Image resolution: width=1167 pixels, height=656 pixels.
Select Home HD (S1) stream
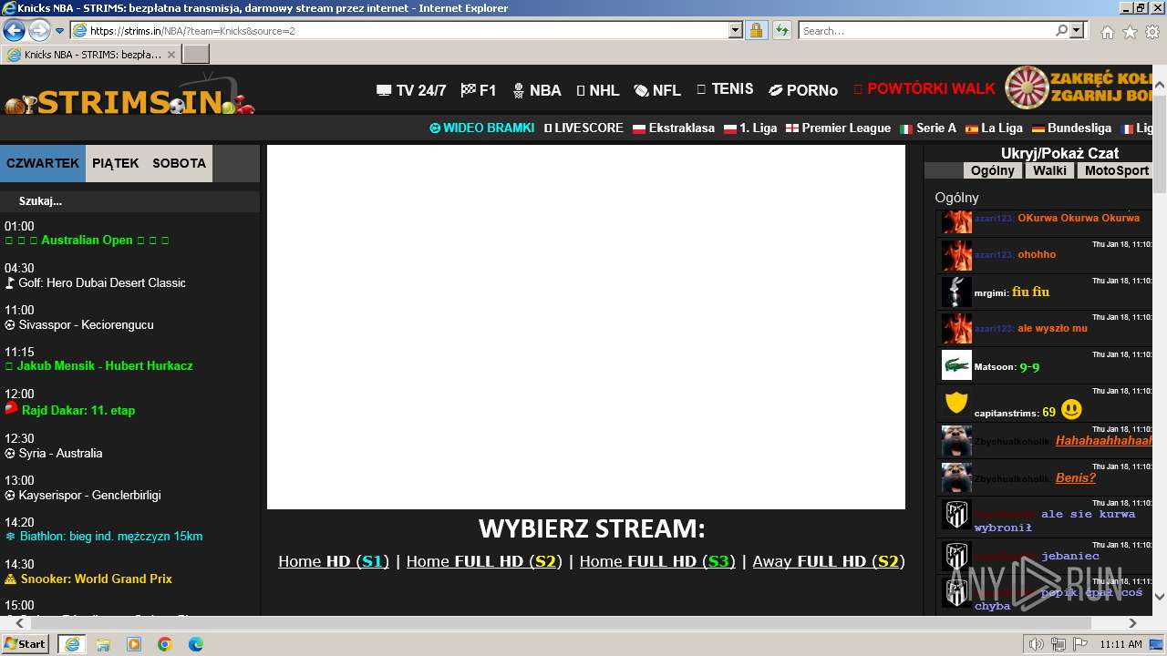334,561
